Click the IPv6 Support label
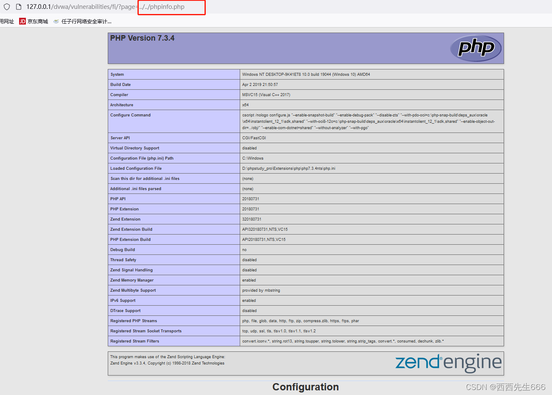Screen dimensions: 552x395 tap(123, 301)
